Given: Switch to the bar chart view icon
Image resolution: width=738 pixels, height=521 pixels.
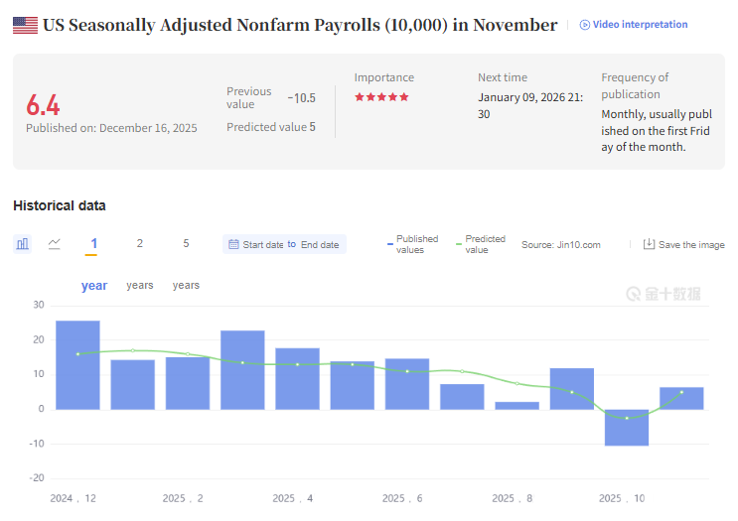Looking at the screenshot, I should pos(23,244).
